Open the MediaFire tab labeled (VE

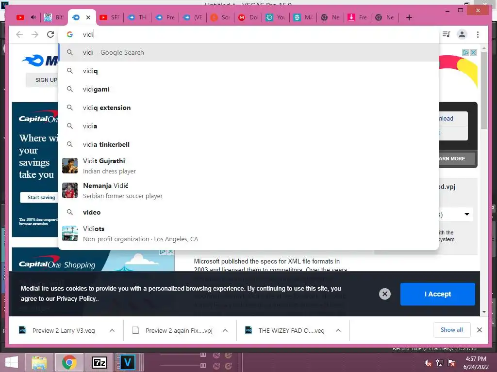(193, 17)
